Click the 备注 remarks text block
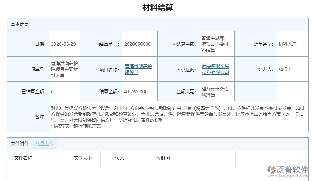 pyautogui.click(x=178, y=117)
